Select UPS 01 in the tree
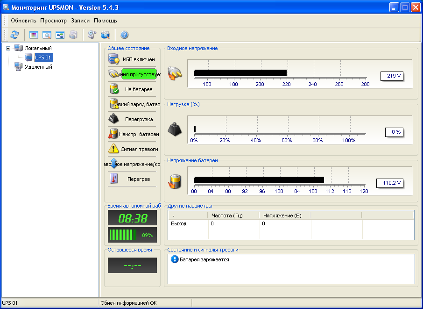Screen dimensions: 423x309 tap(43, 57)
